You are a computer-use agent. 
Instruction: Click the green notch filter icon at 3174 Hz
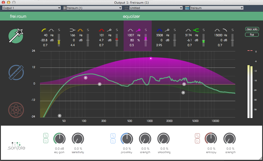[x=196, y=30]
